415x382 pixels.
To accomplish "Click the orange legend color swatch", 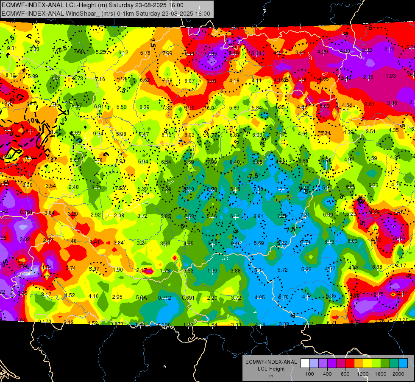I will 358,363.
